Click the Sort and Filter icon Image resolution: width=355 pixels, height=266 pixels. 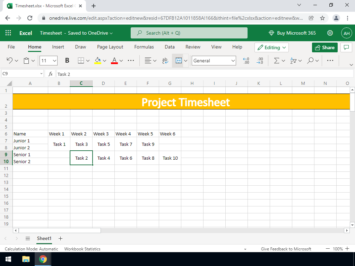coord(293,60)
